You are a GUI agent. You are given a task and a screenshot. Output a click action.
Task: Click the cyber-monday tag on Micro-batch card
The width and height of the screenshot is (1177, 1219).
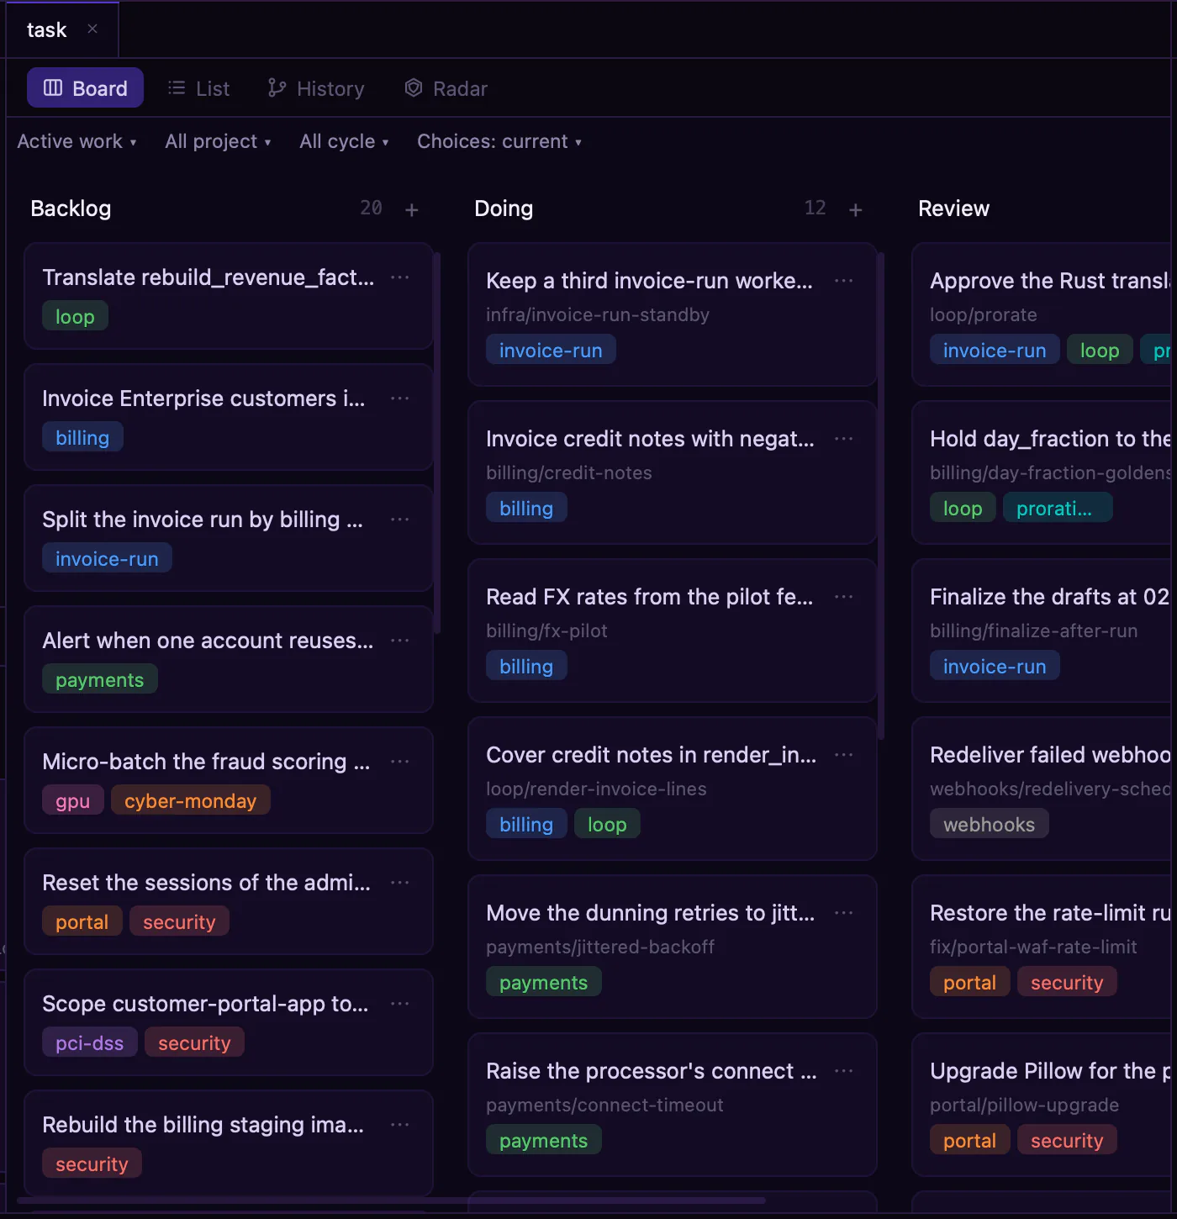pyautogui.click(x=191, y=800)
